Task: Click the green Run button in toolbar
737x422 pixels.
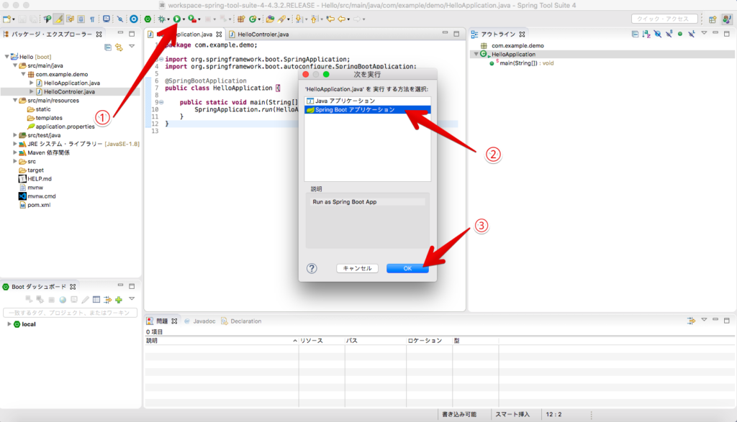Action: point(176,19)
